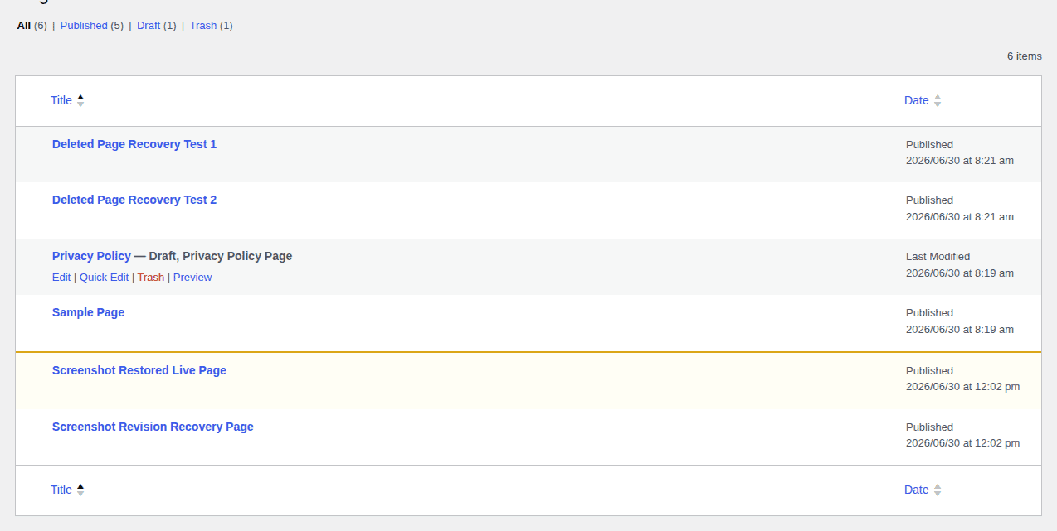The width and height of the screenshot is (1057, 531).
Task: Open Quick Edit for Privacy Policy
Action: click(104, 278)
